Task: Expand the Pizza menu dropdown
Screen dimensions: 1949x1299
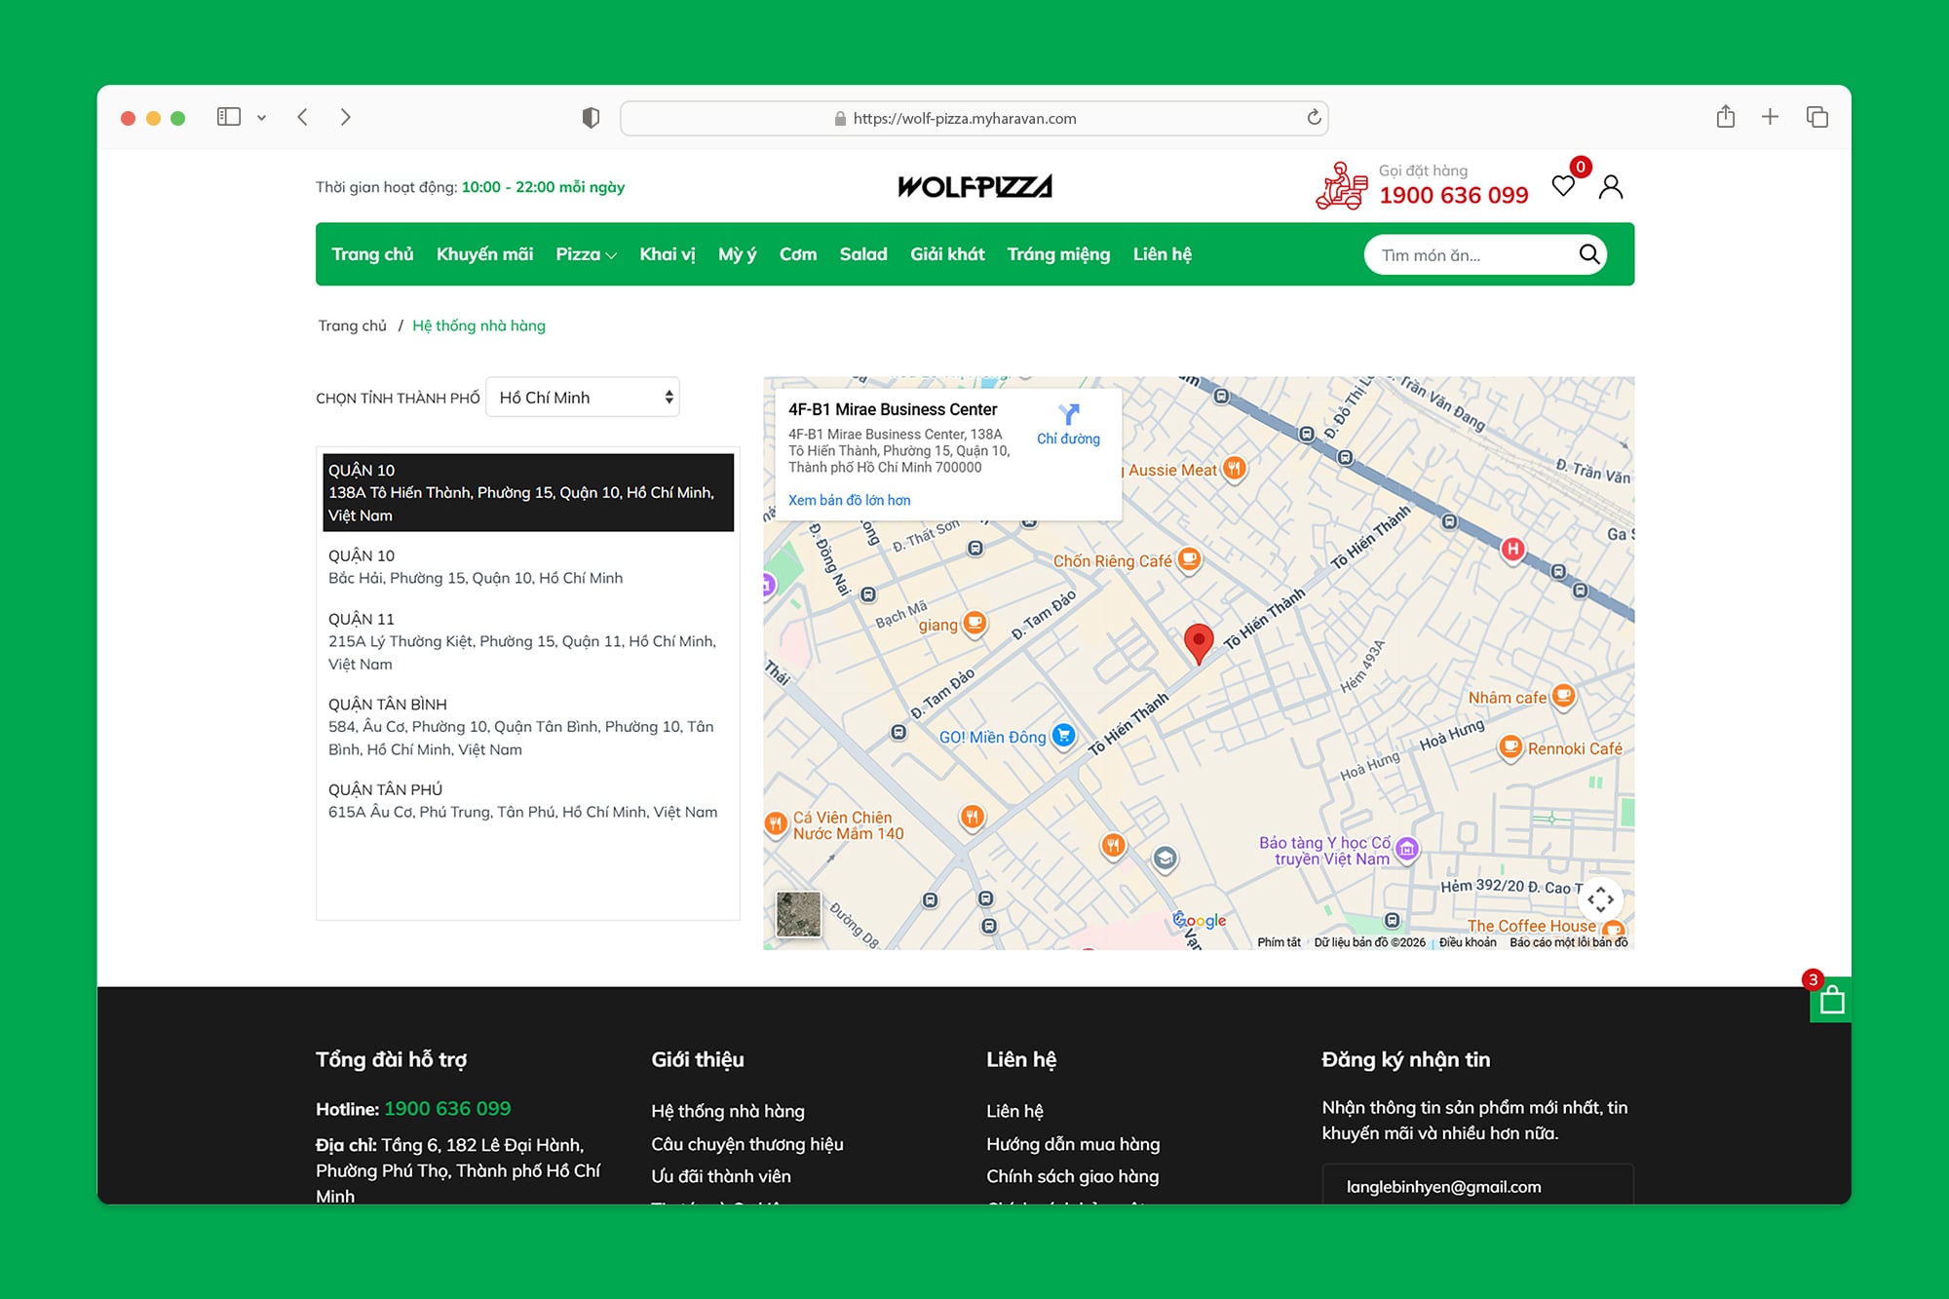Action: pyautogui.click(x=586, y=254)
